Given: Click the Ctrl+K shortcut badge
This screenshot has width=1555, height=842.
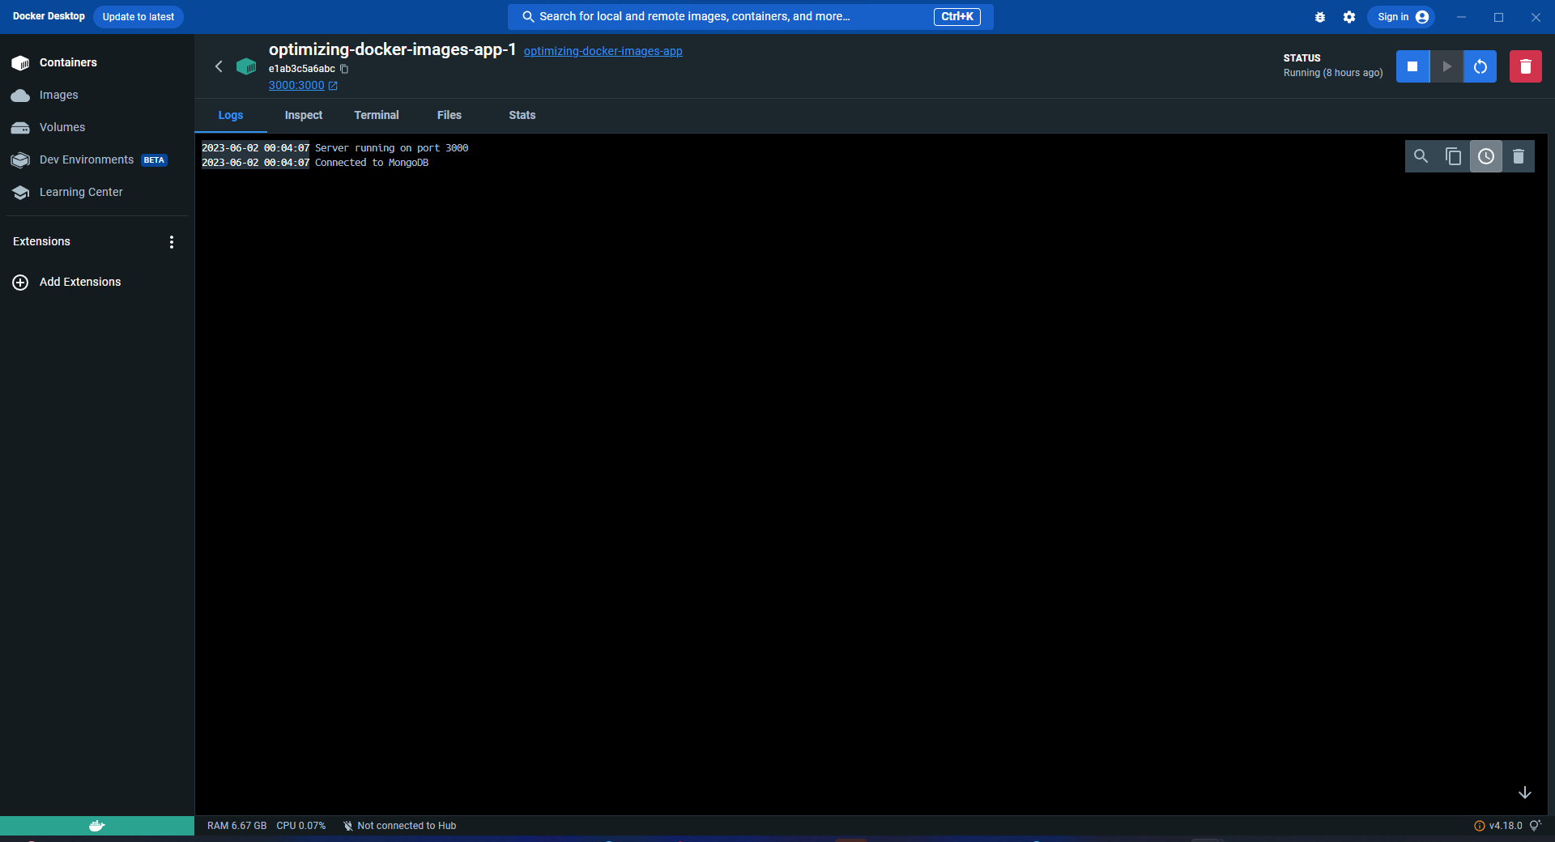Looking at the screenshot, I should click(x=957, y=17).
